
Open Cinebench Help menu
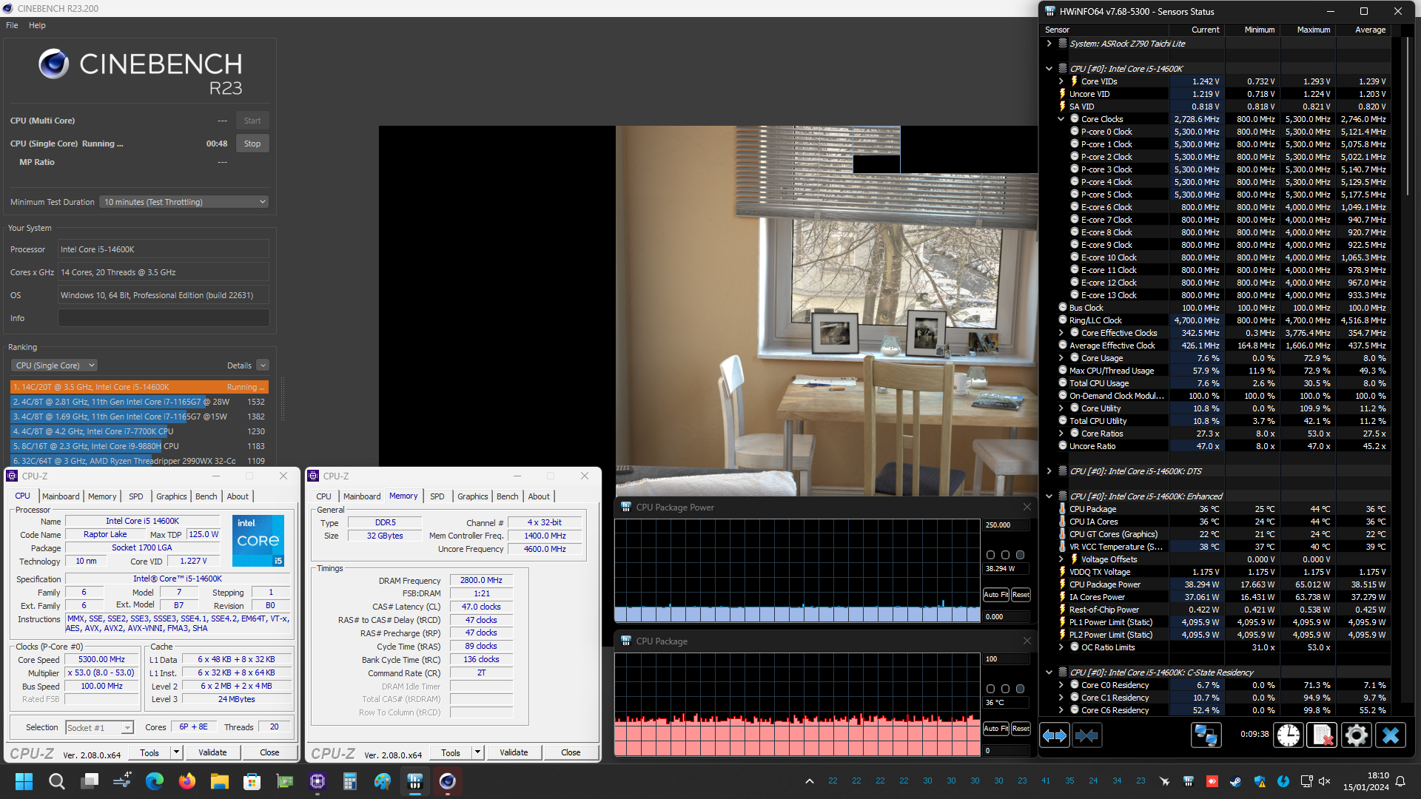(37, 25)
